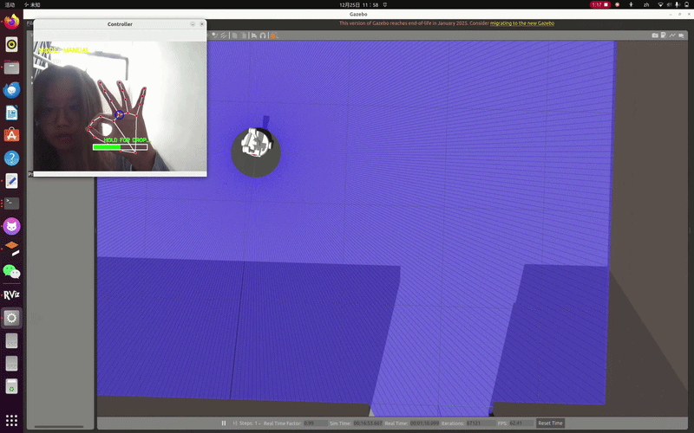
Task: Pause the Gazebo simulation
Action: coord(224,423)
